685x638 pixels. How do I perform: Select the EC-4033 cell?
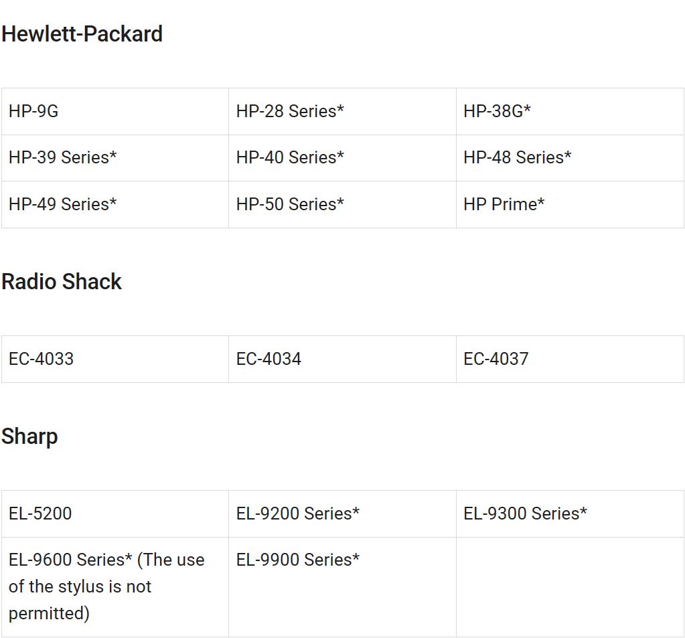115,359
